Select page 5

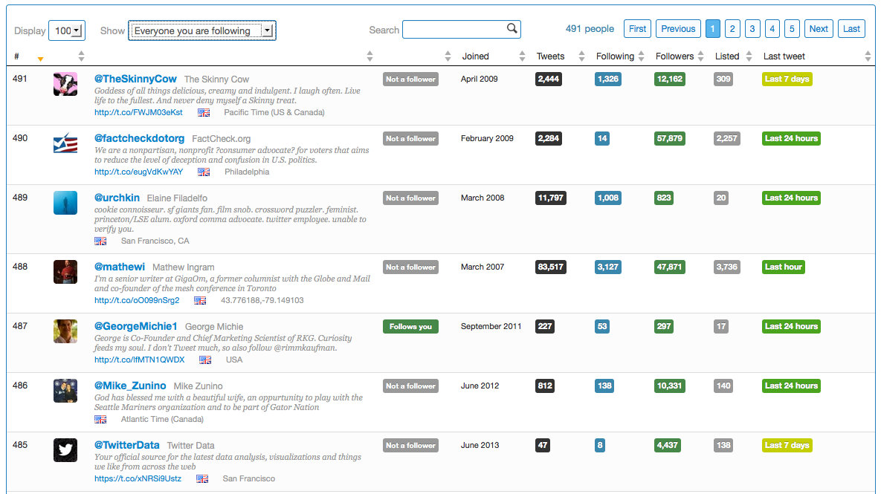point(792,29)
